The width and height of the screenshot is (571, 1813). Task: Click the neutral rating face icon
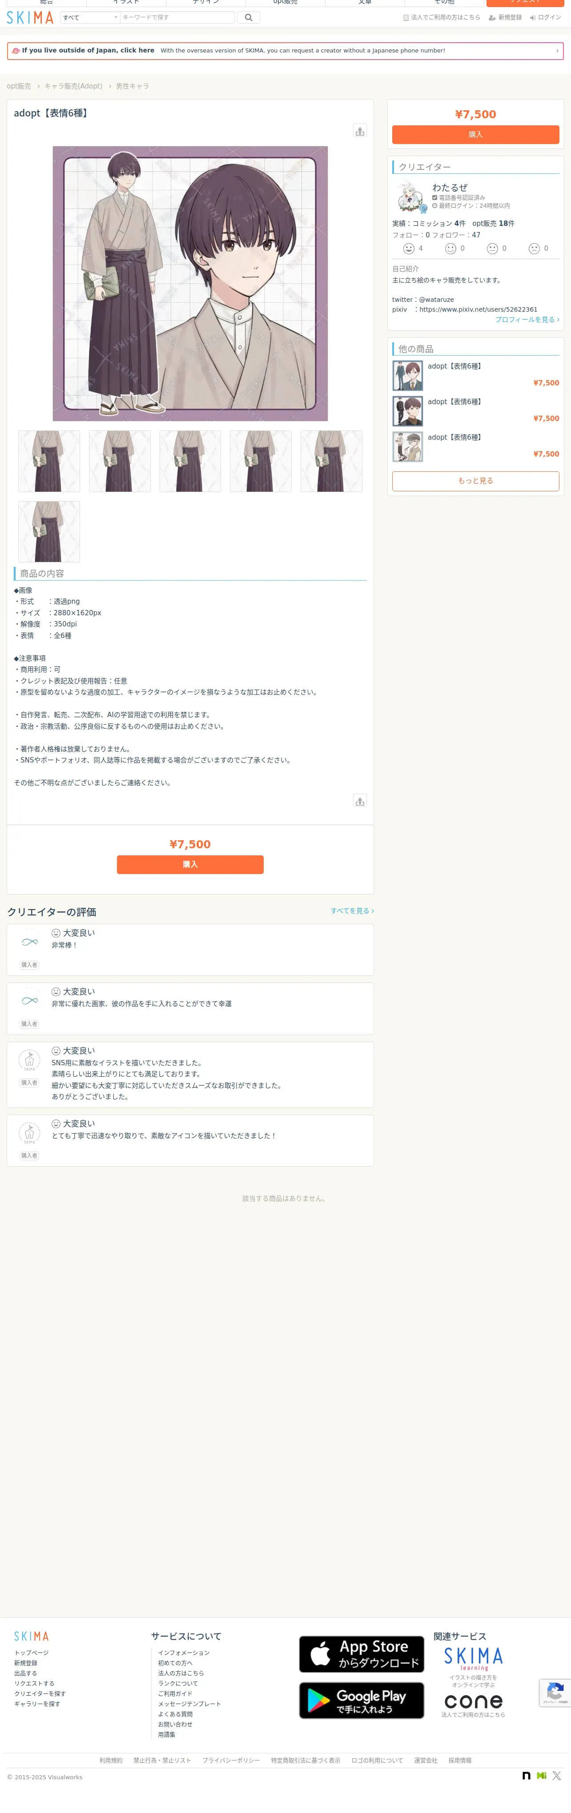point(492,249)
